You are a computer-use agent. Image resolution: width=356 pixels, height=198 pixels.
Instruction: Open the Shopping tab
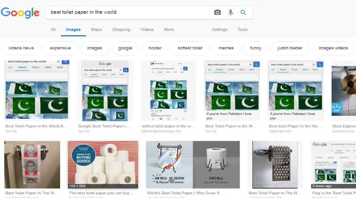pos(121,30)
